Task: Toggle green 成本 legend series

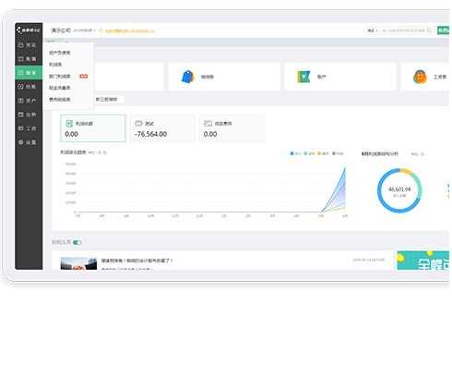Action: pos(310,153)
